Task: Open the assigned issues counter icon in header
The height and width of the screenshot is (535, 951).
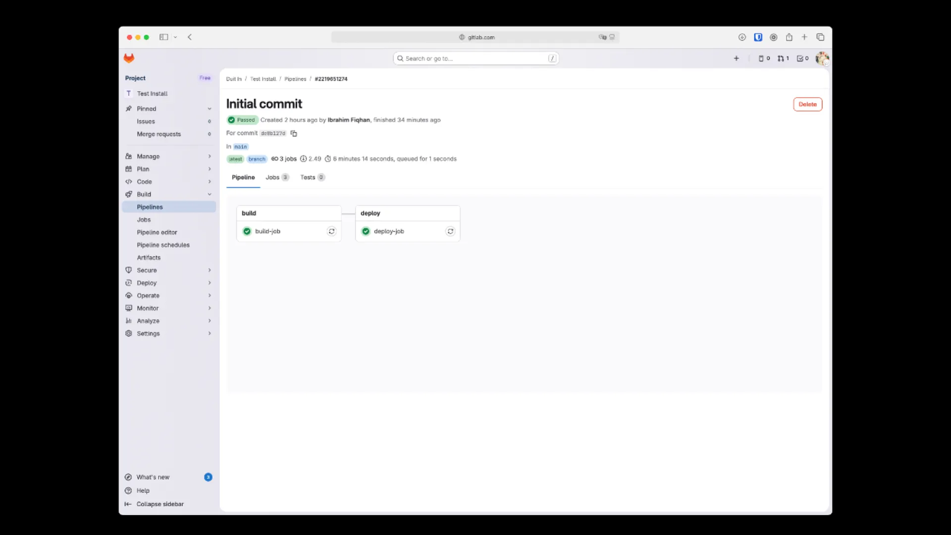Action: (x=764, y=58)
